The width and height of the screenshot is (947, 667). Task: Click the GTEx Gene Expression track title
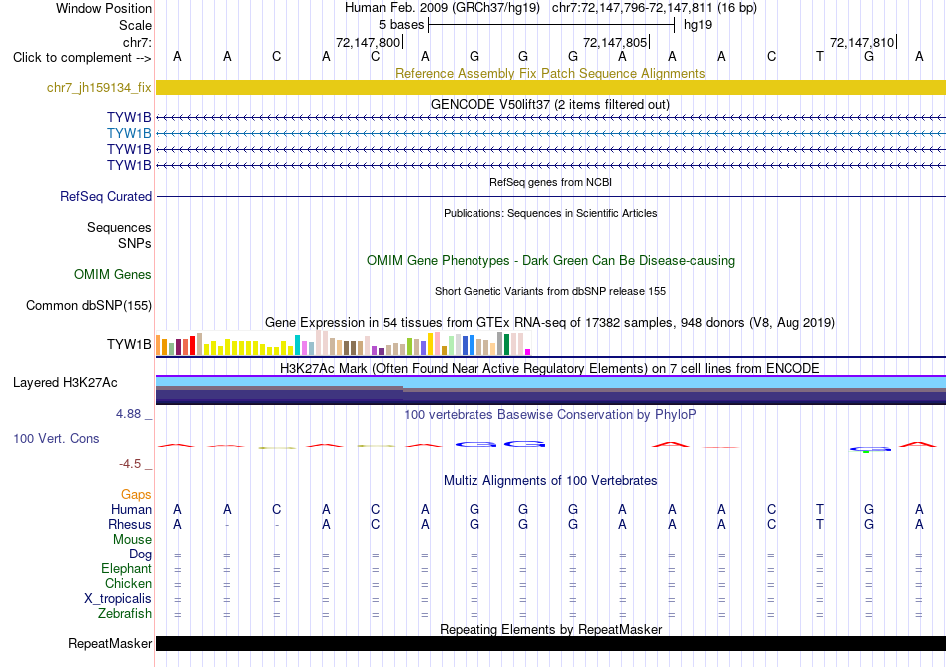coord(550,322)
